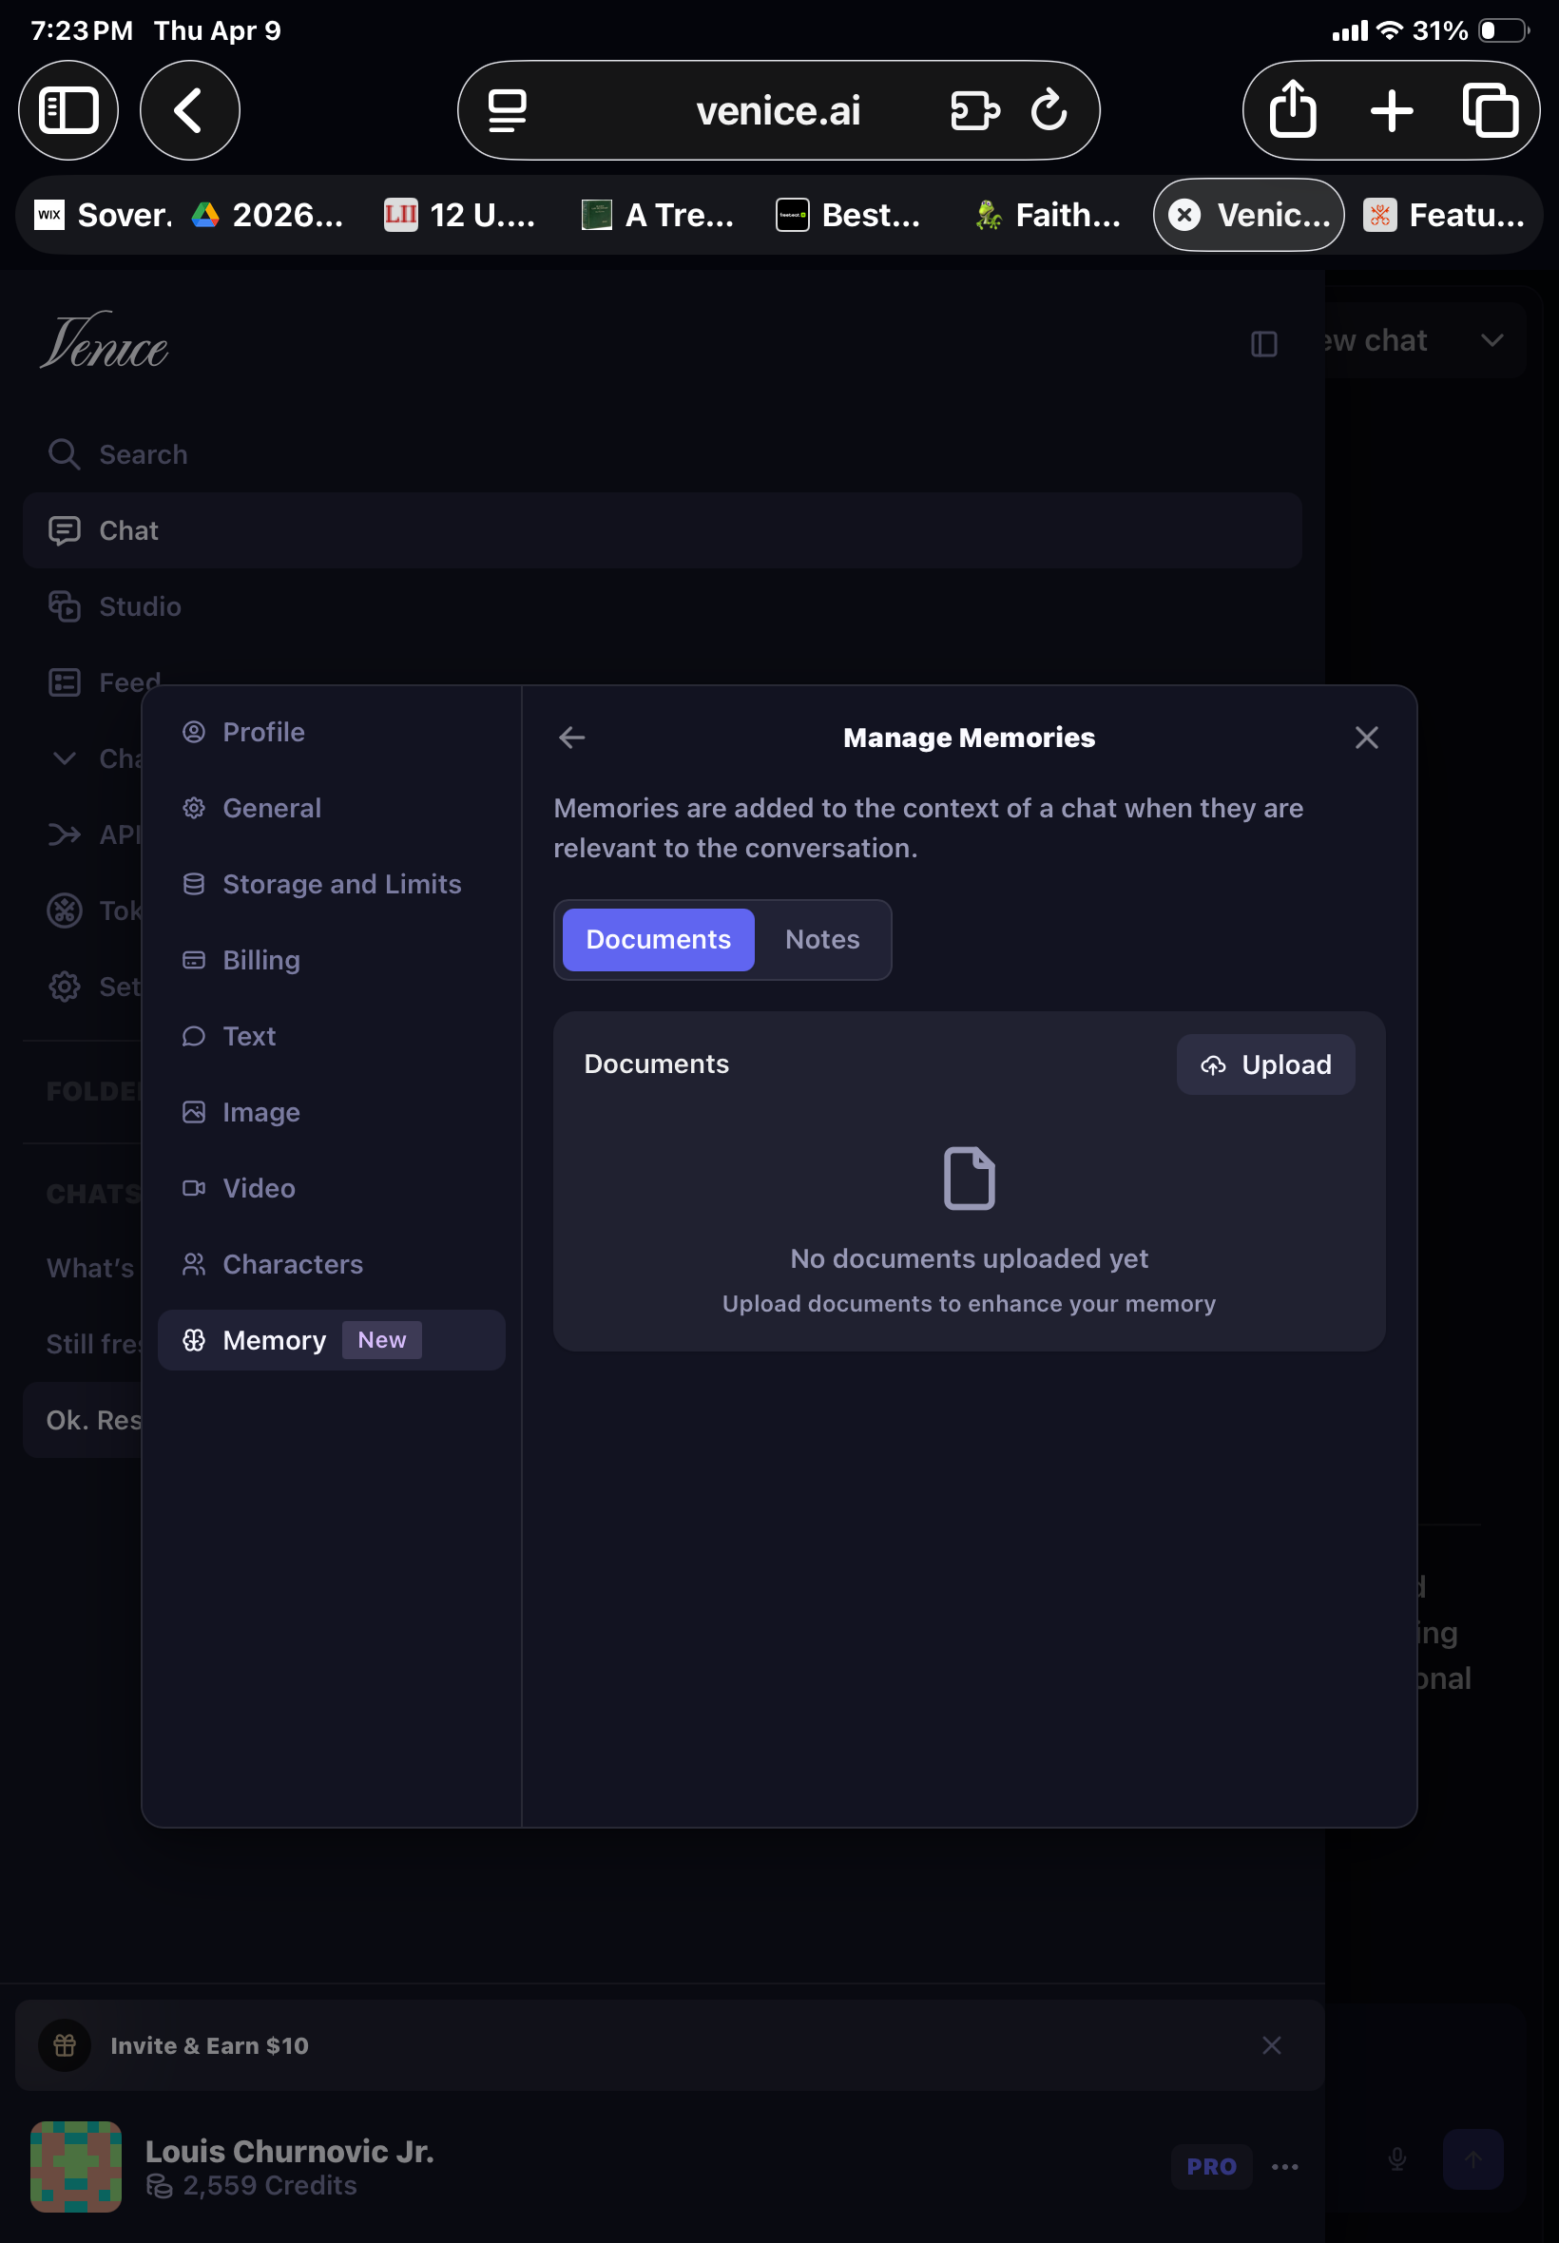Viewport: 1559px width, 2243px height.
Task: Select the Memory settings item
Action: (x=331, y=1341)
